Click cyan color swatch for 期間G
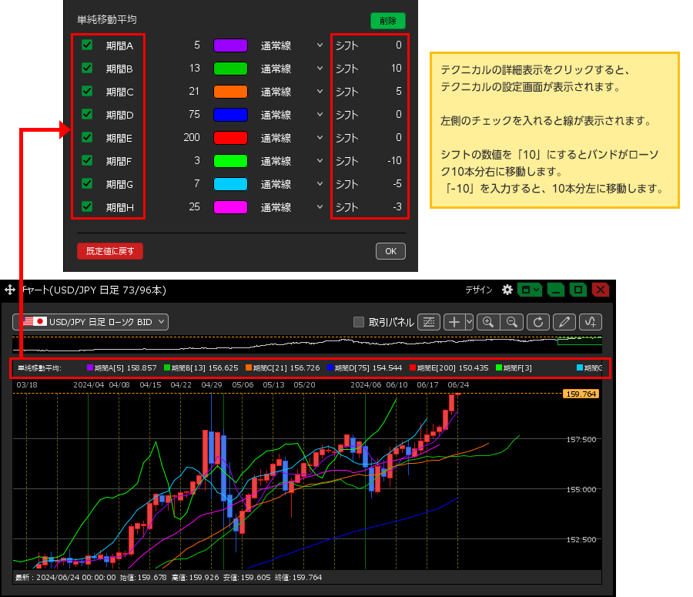 tap(231, 184)
